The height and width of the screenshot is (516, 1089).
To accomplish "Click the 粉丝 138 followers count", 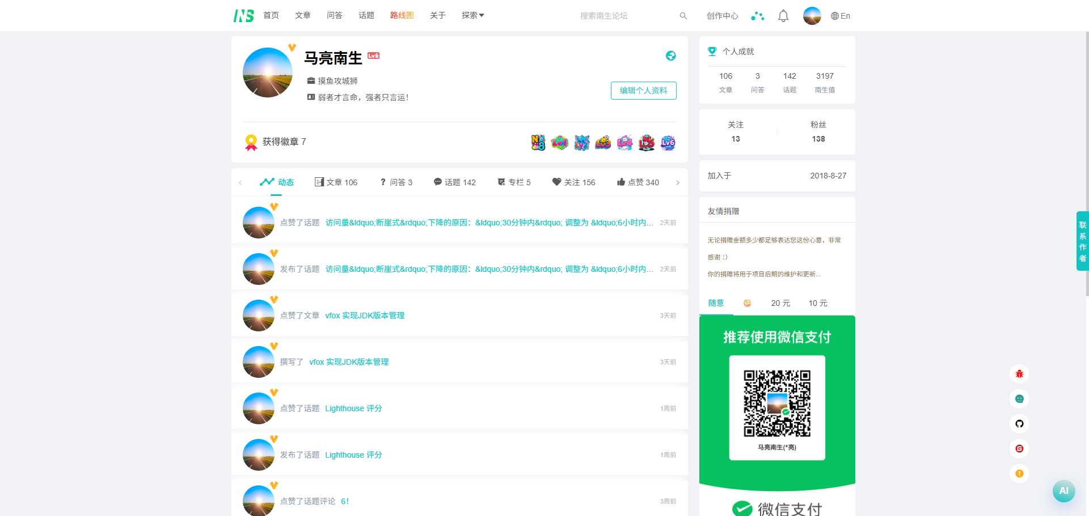I will (818, 131).
